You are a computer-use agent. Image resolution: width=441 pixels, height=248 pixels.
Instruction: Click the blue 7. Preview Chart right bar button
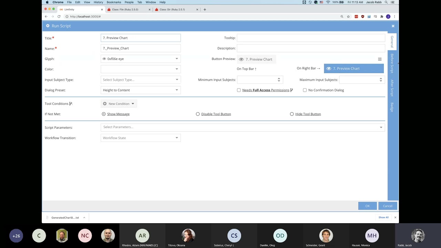click(x=353, y=69)
